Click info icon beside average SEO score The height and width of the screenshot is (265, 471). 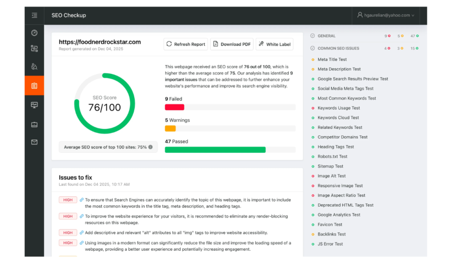(150, 147)
